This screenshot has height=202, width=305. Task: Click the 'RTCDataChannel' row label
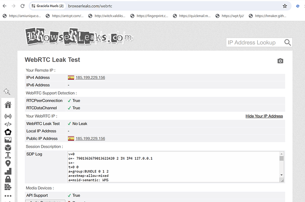[x=42, y=108]
